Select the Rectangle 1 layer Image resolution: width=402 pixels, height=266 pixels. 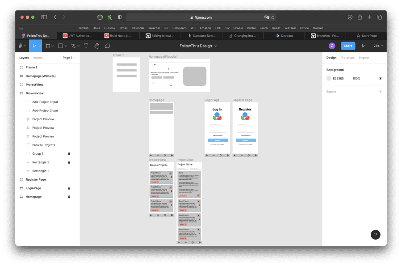pyautogui.click(x=40, y=171)
